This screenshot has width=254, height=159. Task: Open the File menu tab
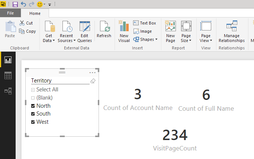click(x=10, y=13)
